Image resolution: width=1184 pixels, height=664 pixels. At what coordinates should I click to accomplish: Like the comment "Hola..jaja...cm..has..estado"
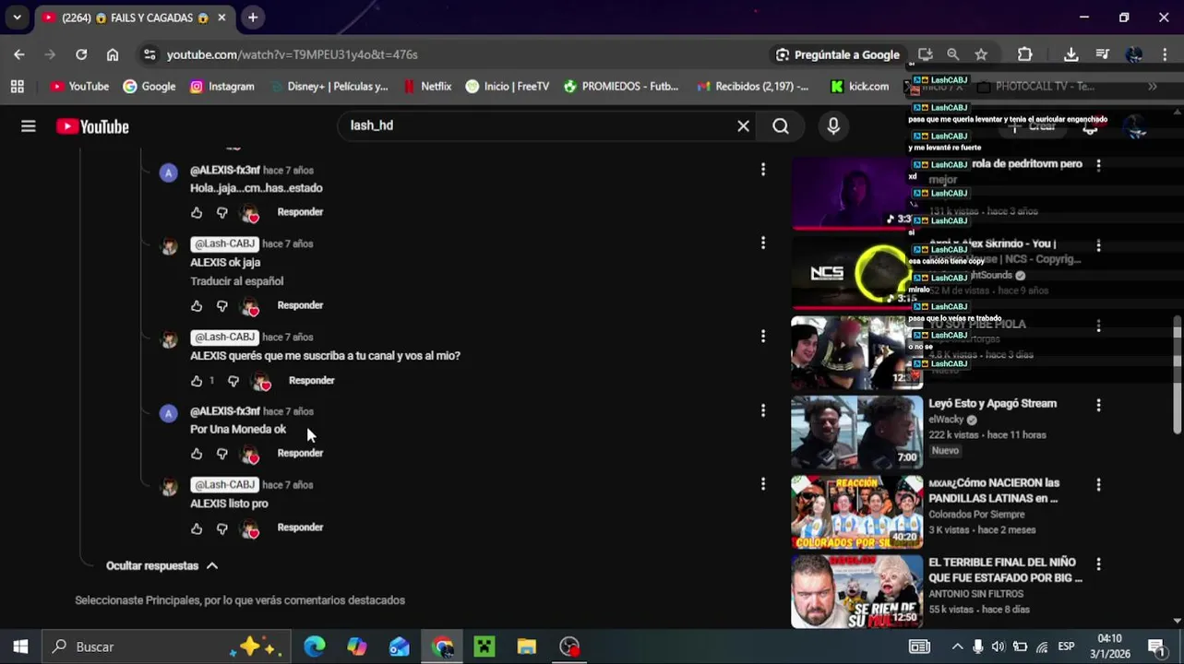tap(197, 212)
